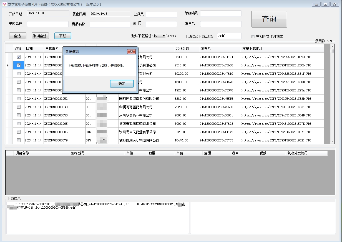Click the 单位名称 input field

tap(47, 24)
